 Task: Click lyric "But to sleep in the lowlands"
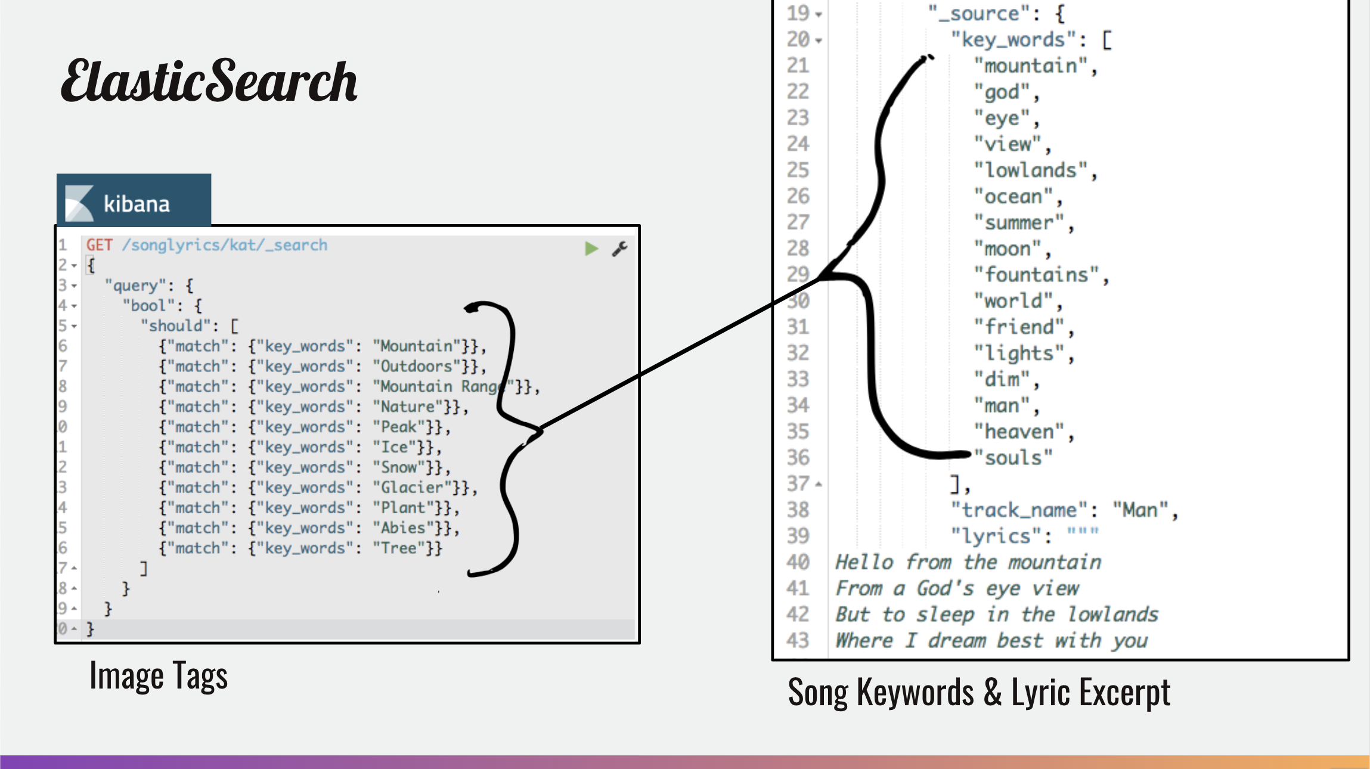click(x=997, y=615)
